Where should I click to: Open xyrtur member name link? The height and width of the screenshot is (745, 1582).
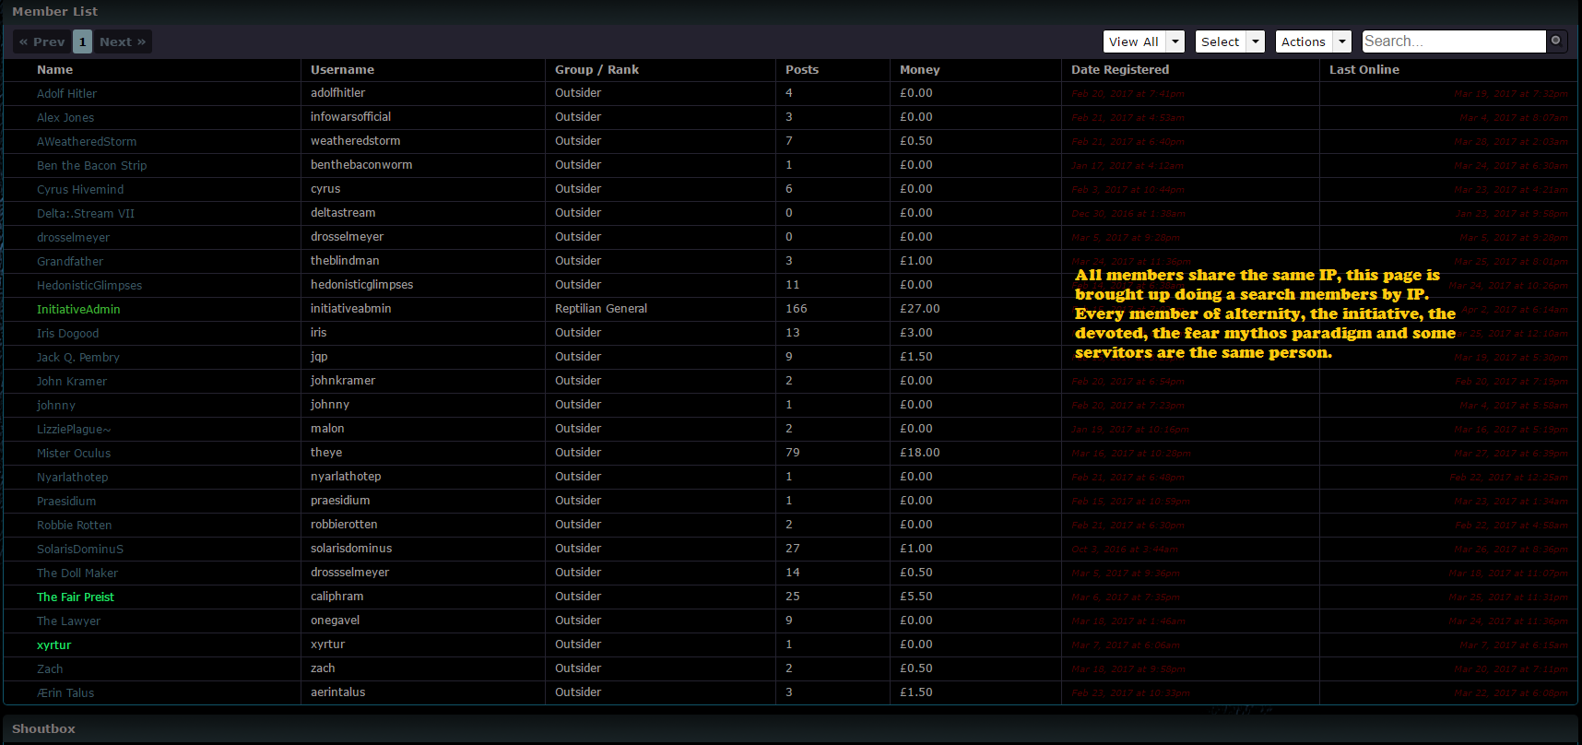[x=54, y=645]
